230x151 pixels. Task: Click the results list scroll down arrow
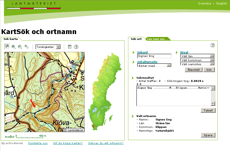(x=213, y=104)
